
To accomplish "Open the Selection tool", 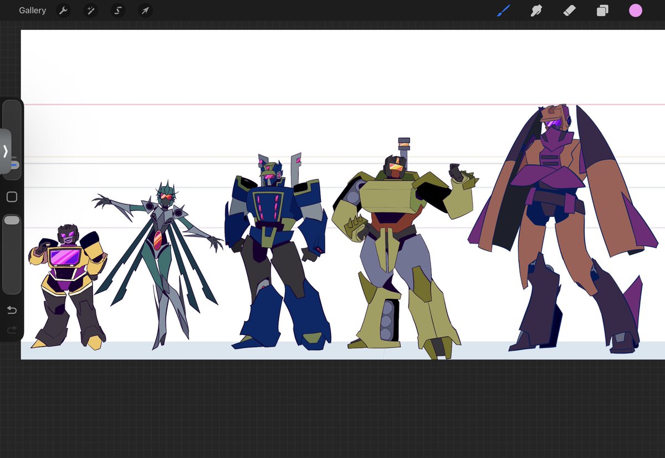I will click(x=117, y=11).
